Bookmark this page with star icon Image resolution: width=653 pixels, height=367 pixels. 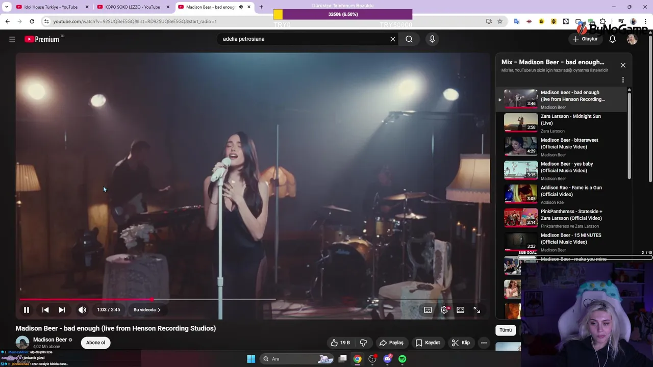click(500, 21)
